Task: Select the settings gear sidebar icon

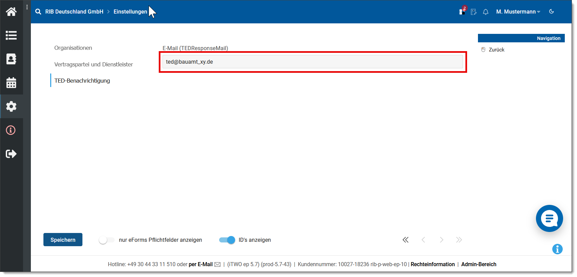Action: coord(11,106)
